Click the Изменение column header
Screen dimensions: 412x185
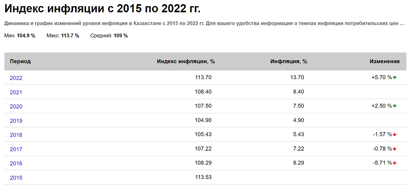[x=385, y=62]
